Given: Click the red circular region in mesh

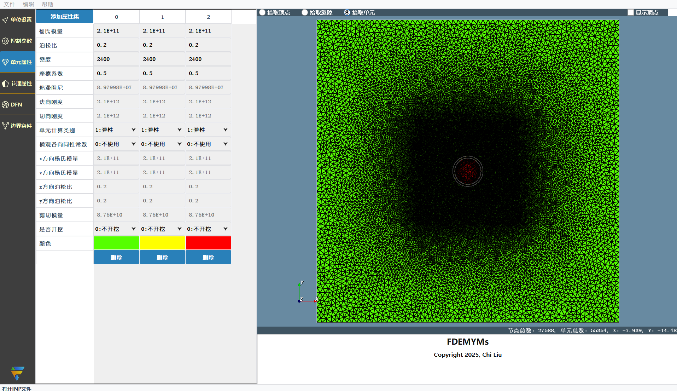Looking at the screenshot, I should point(467,171).
